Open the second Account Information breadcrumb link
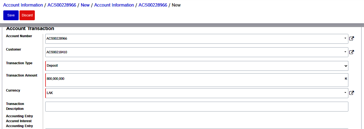This screenshot has width=364, height=129. click(x=114, y=5)
